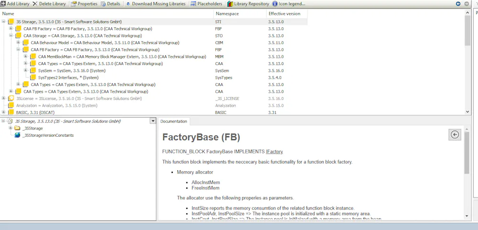Viewport: 478px width, 230px height.
Task: Click the 3.31 version cell
Action: (x=272, y=112)
